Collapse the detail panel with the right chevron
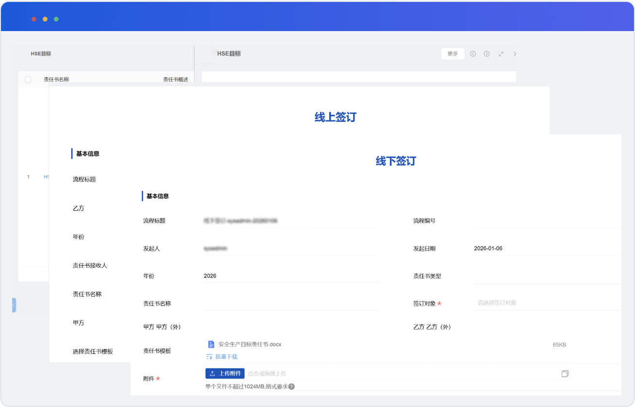The height and width of the screenshot is (407, 635). pos(515,54)
